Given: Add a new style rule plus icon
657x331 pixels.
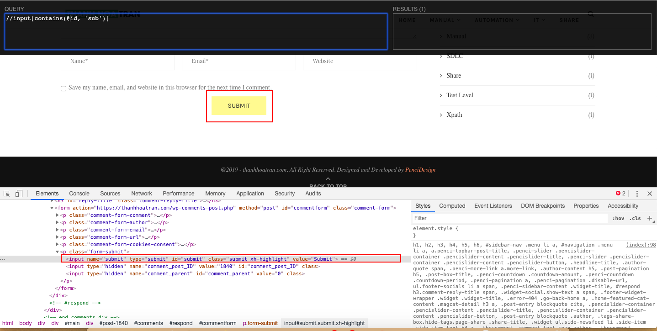Looking at the screenshot, I should (650, 218).
